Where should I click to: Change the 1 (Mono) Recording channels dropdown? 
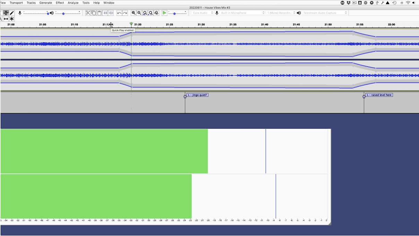coord(281,13)
